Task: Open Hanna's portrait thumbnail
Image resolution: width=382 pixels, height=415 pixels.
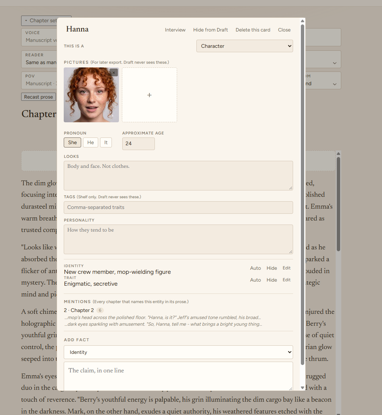Action: [91, 95]
